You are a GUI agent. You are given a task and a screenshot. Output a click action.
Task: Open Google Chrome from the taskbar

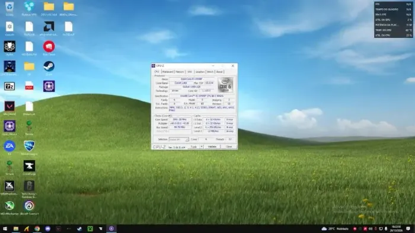click(x=37, y=229)
